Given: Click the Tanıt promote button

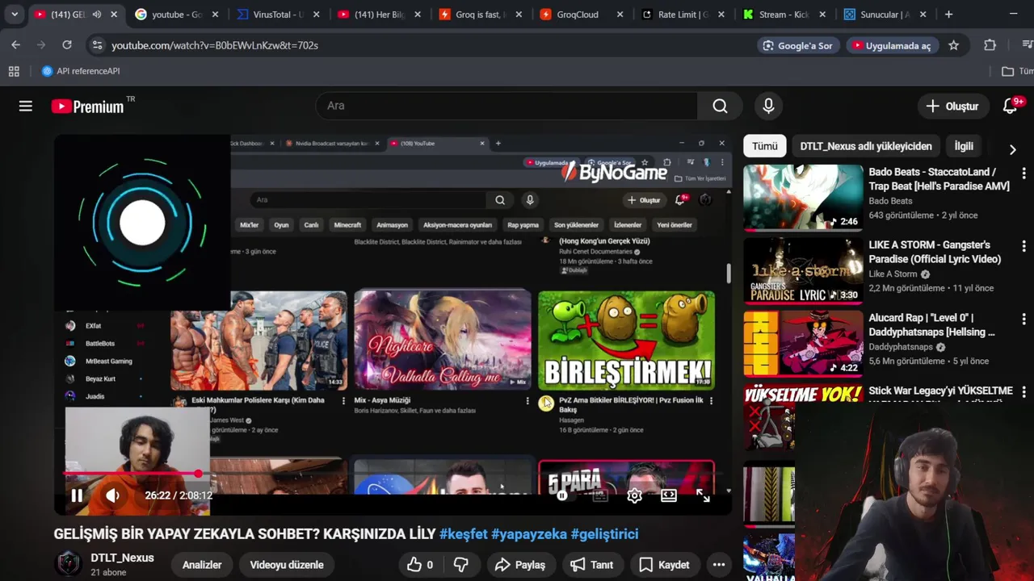Looking at the screenshot, I should (x=592, y=565).
